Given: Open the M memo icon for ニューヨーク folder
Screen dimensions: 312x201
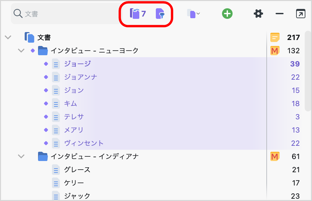Looking at the screenshot, I should (x=275, y=51).
